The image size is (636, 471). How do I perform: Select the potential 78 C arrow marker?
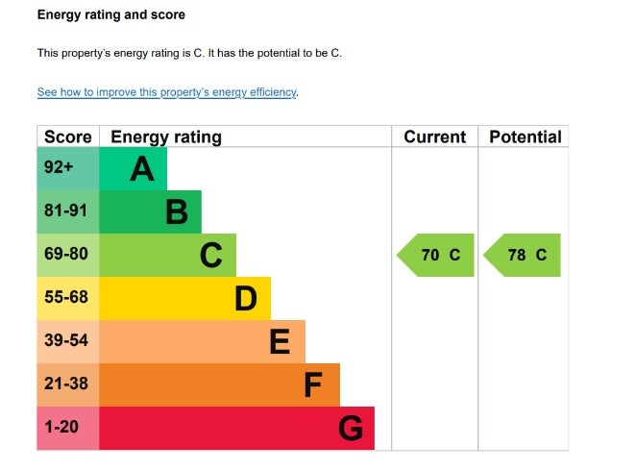524,256
